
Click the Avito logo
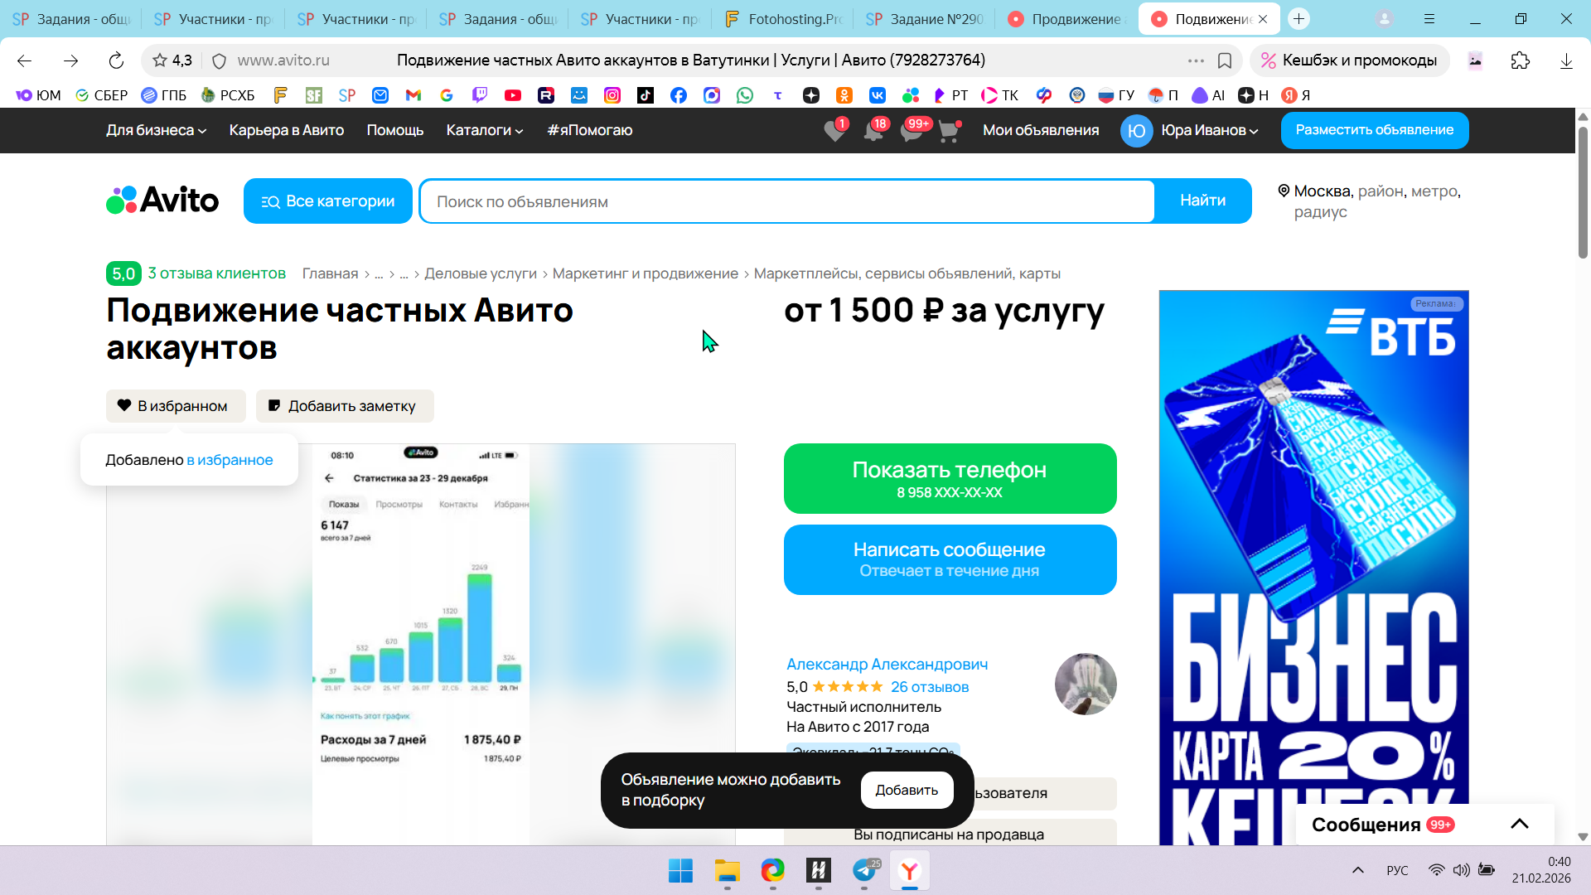point(162,201)
